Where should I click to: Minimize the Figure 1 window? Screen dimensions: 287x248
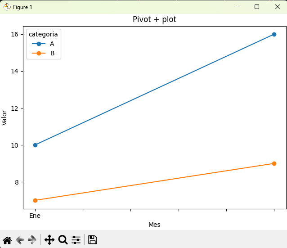236,7
